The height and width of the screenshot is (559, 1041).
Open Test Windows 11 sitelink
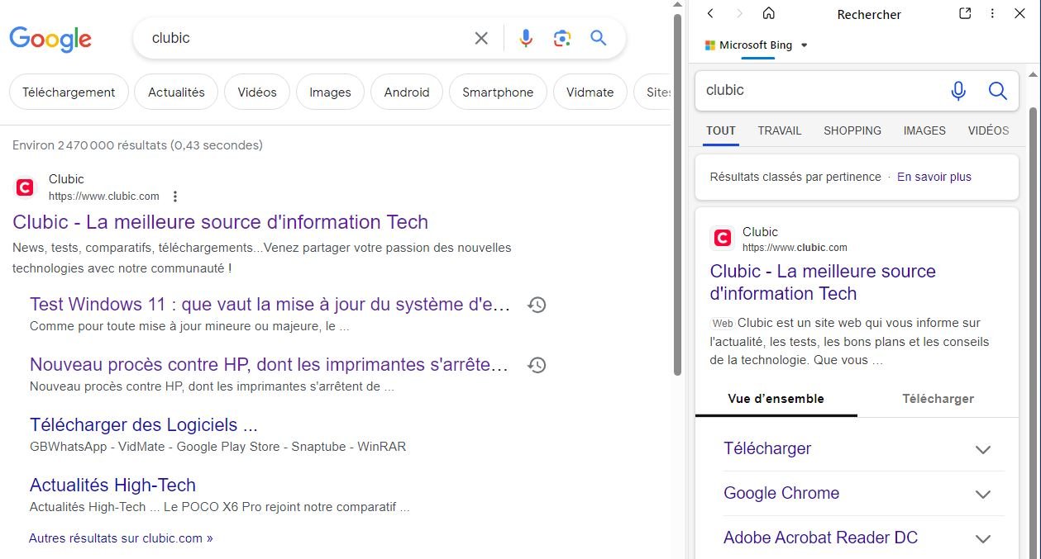pos(270,305)
